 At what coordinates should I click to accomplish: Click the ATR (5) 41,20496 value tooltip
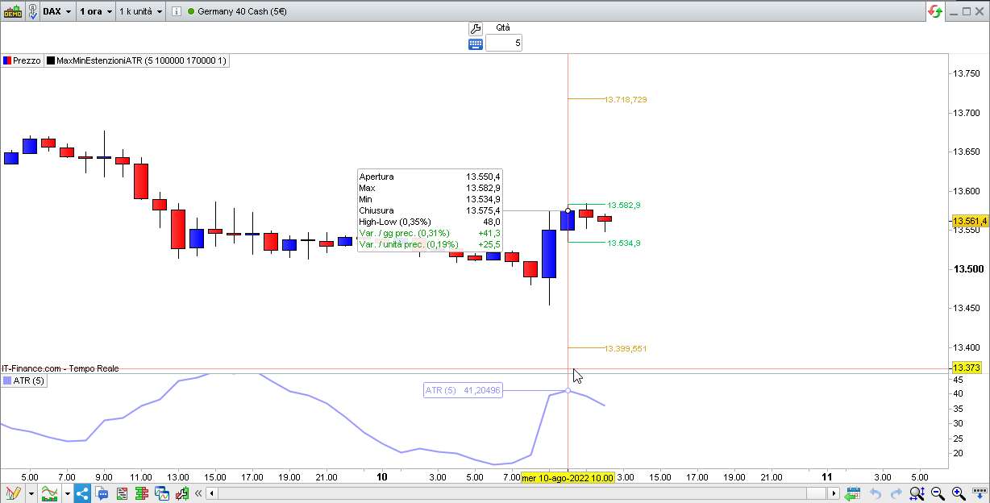pyautogui.click(x=463, y=390)
